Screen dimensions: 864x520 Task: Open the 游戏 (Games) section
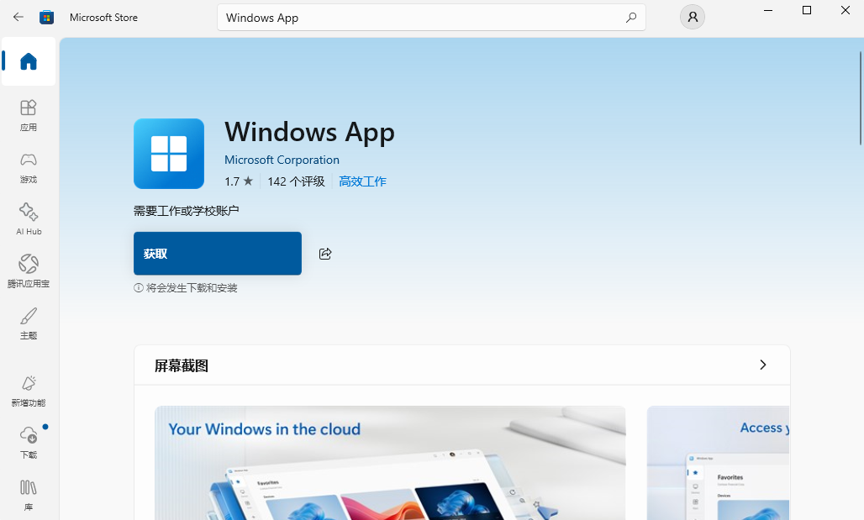coord(29,167)
